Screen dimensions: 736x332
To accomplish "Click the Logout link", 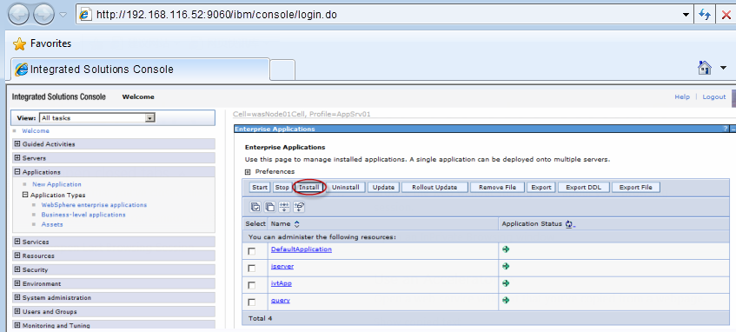I will (x=714, y=96).
